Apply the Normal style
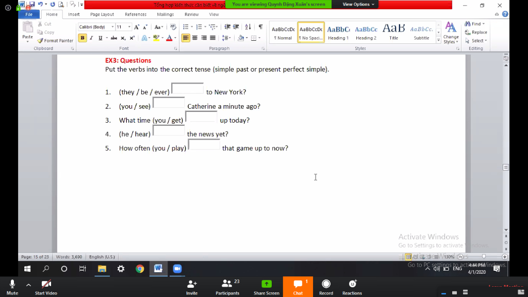The image size is (528, 297). tap(283, 32)
